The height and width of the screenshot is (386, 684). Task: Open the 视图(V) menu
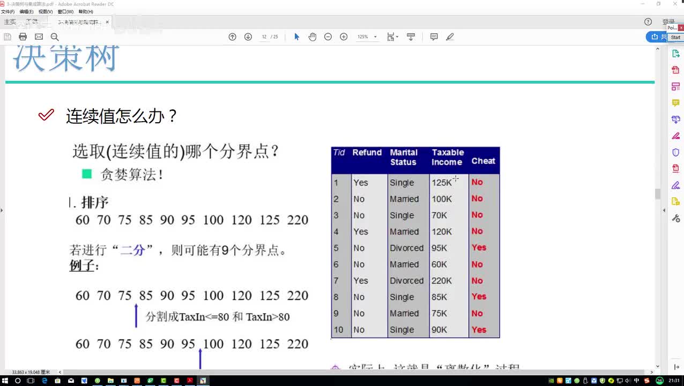[46, 11]
